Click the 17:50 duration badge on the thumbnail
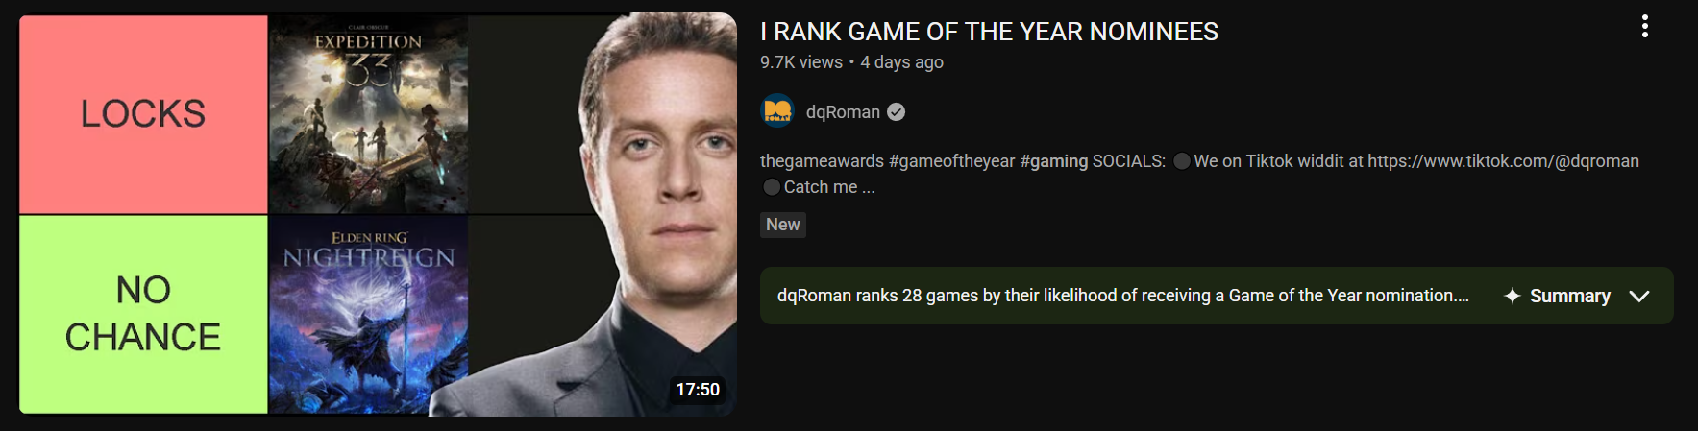The width and height of the screenshot is (1698, 431). point(698,390)
